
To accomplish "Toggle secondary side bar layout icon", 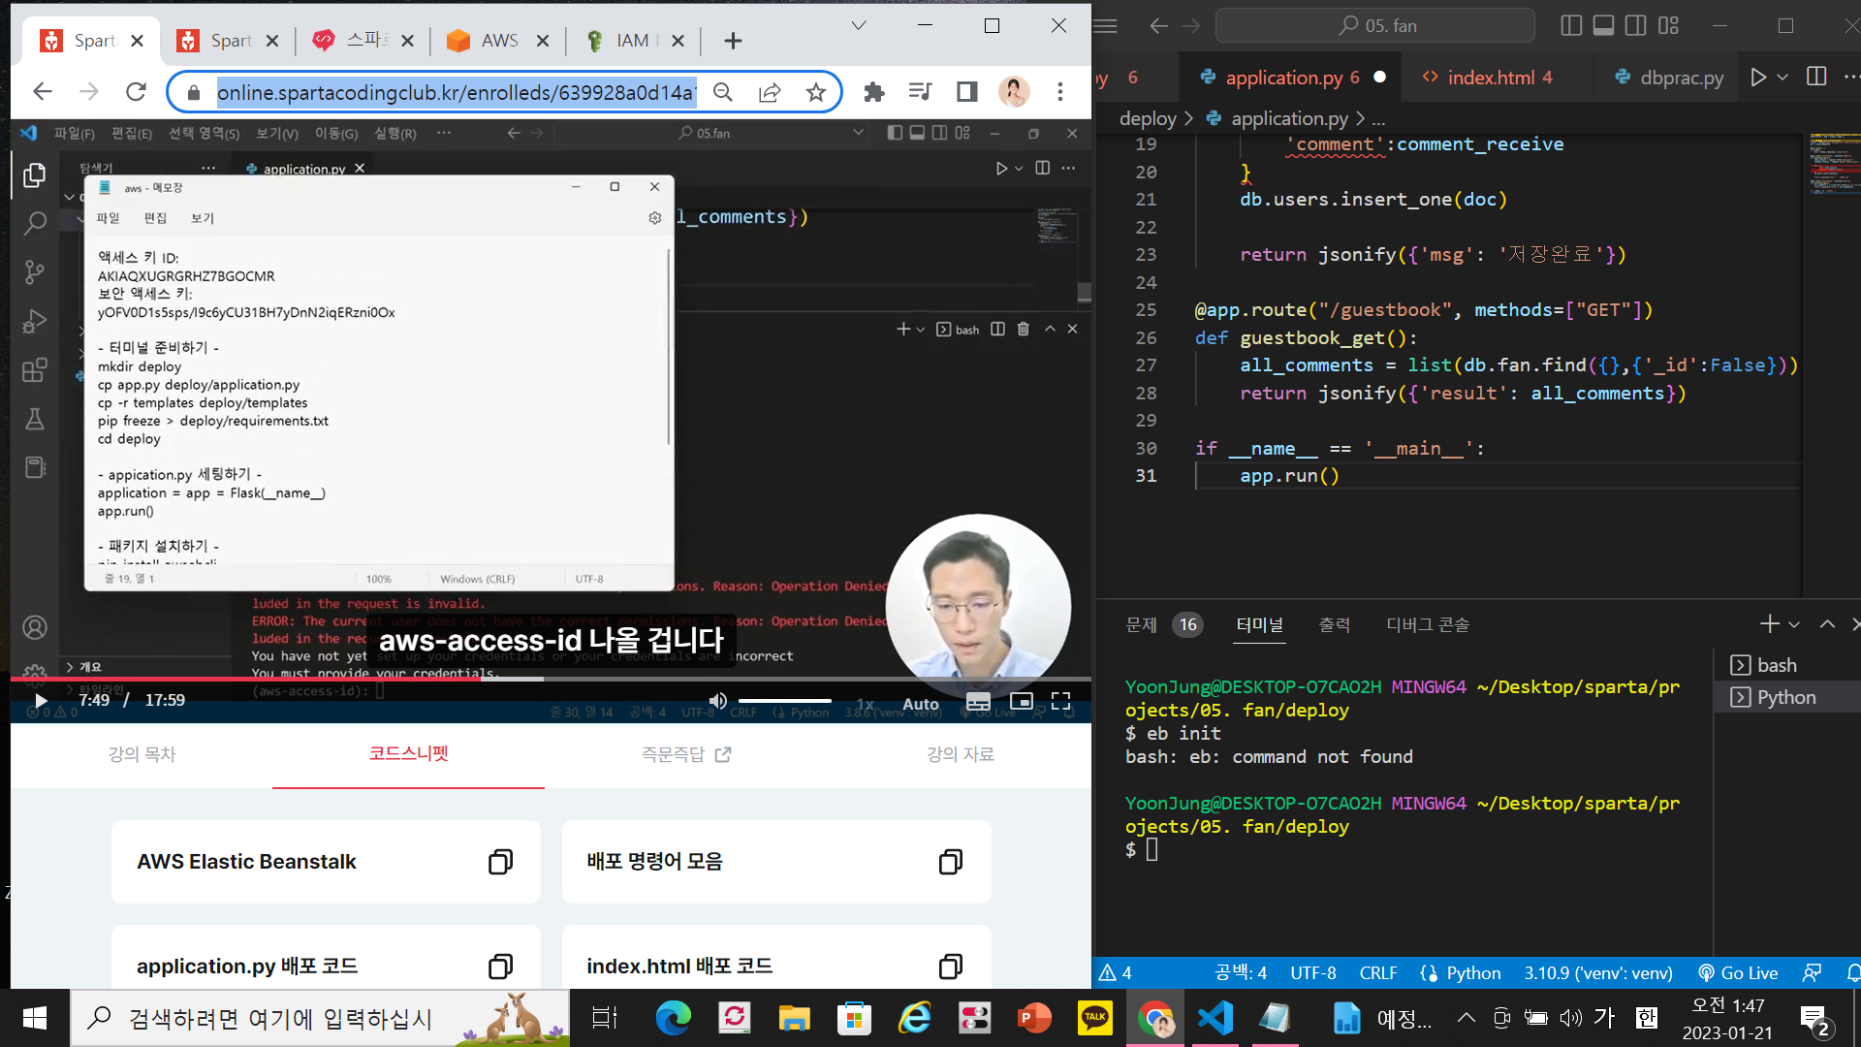I will tap(1635, 25).
